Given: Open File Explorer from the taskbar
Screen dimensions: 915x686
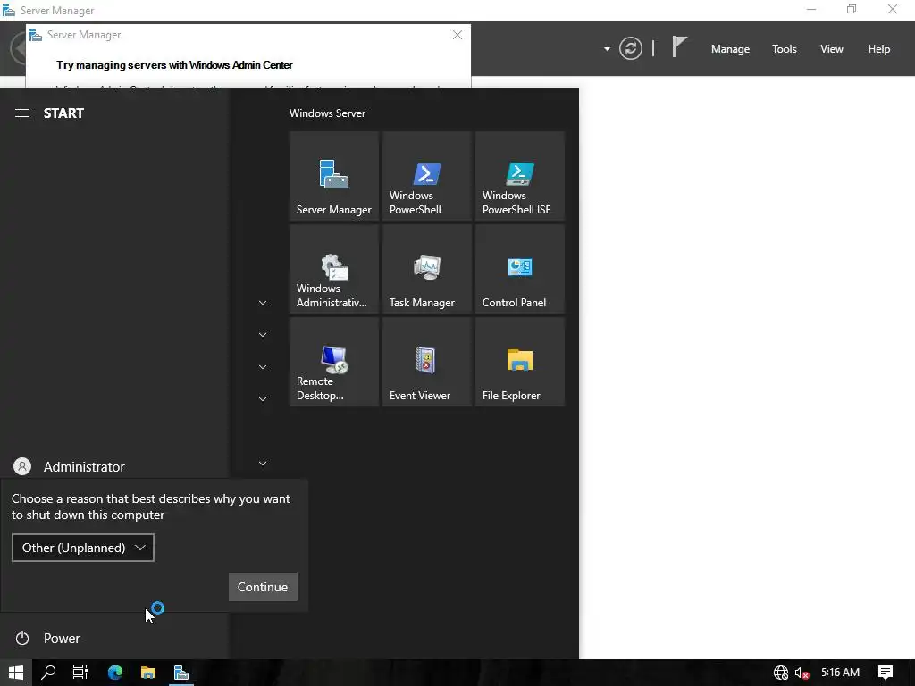Looking at the screenshot, I should 148,673.
